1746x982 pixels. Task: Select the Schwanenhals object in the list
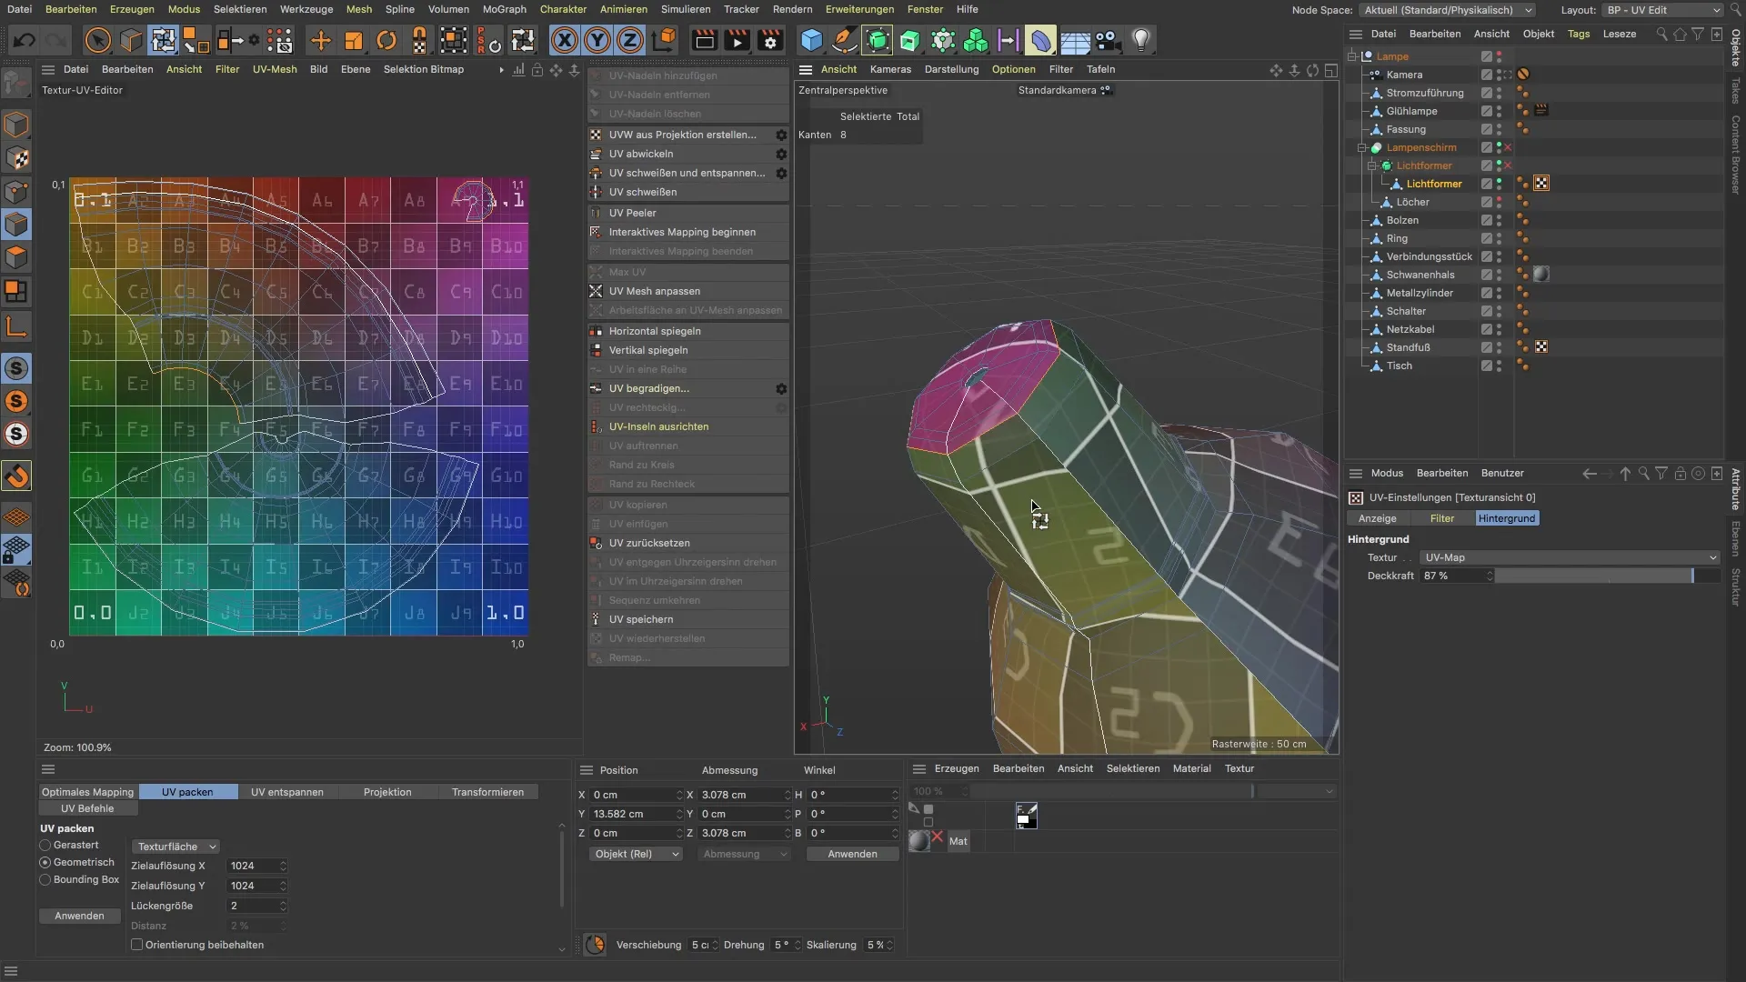1420,275
